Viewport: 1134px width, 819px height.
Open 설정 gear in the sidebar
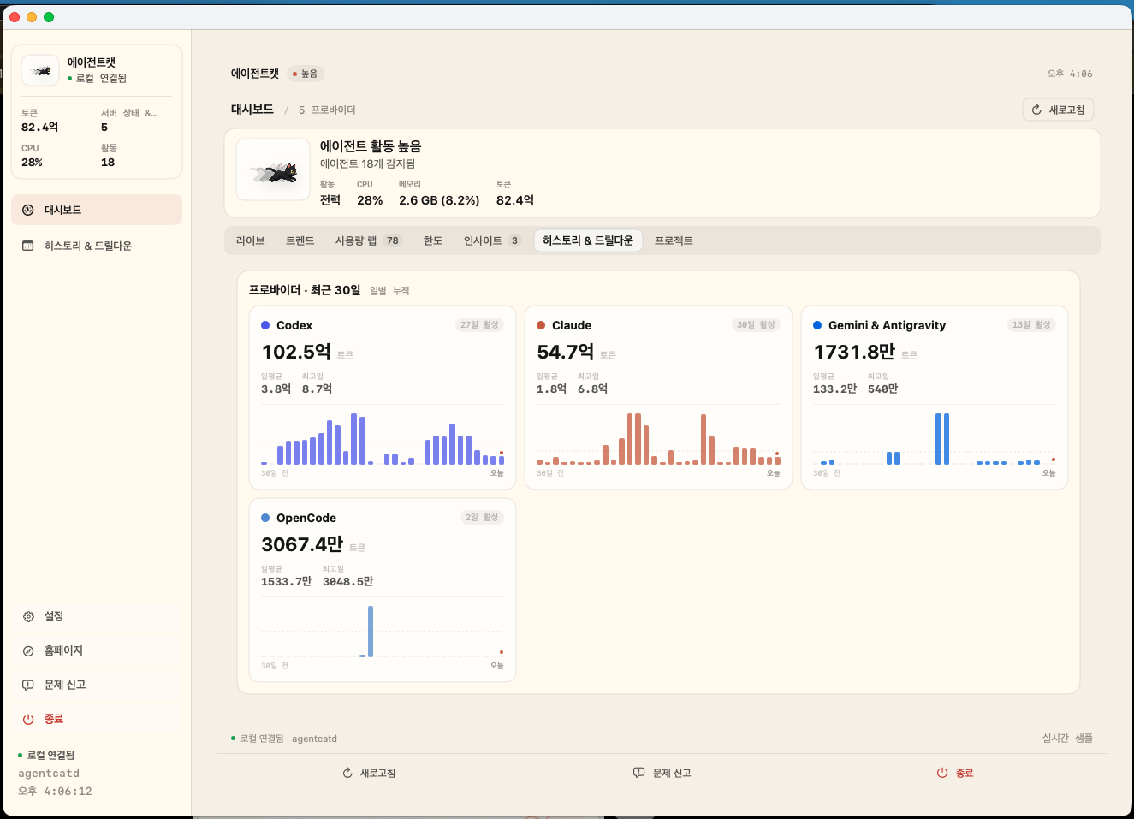point(97,616)
